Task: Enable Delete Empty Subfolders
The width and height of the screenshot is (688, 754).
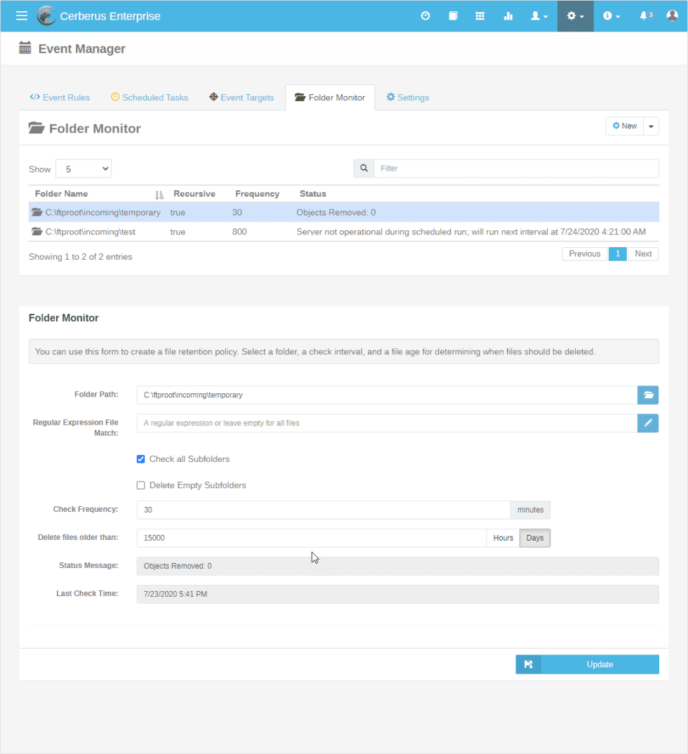Action: point(140,484)
